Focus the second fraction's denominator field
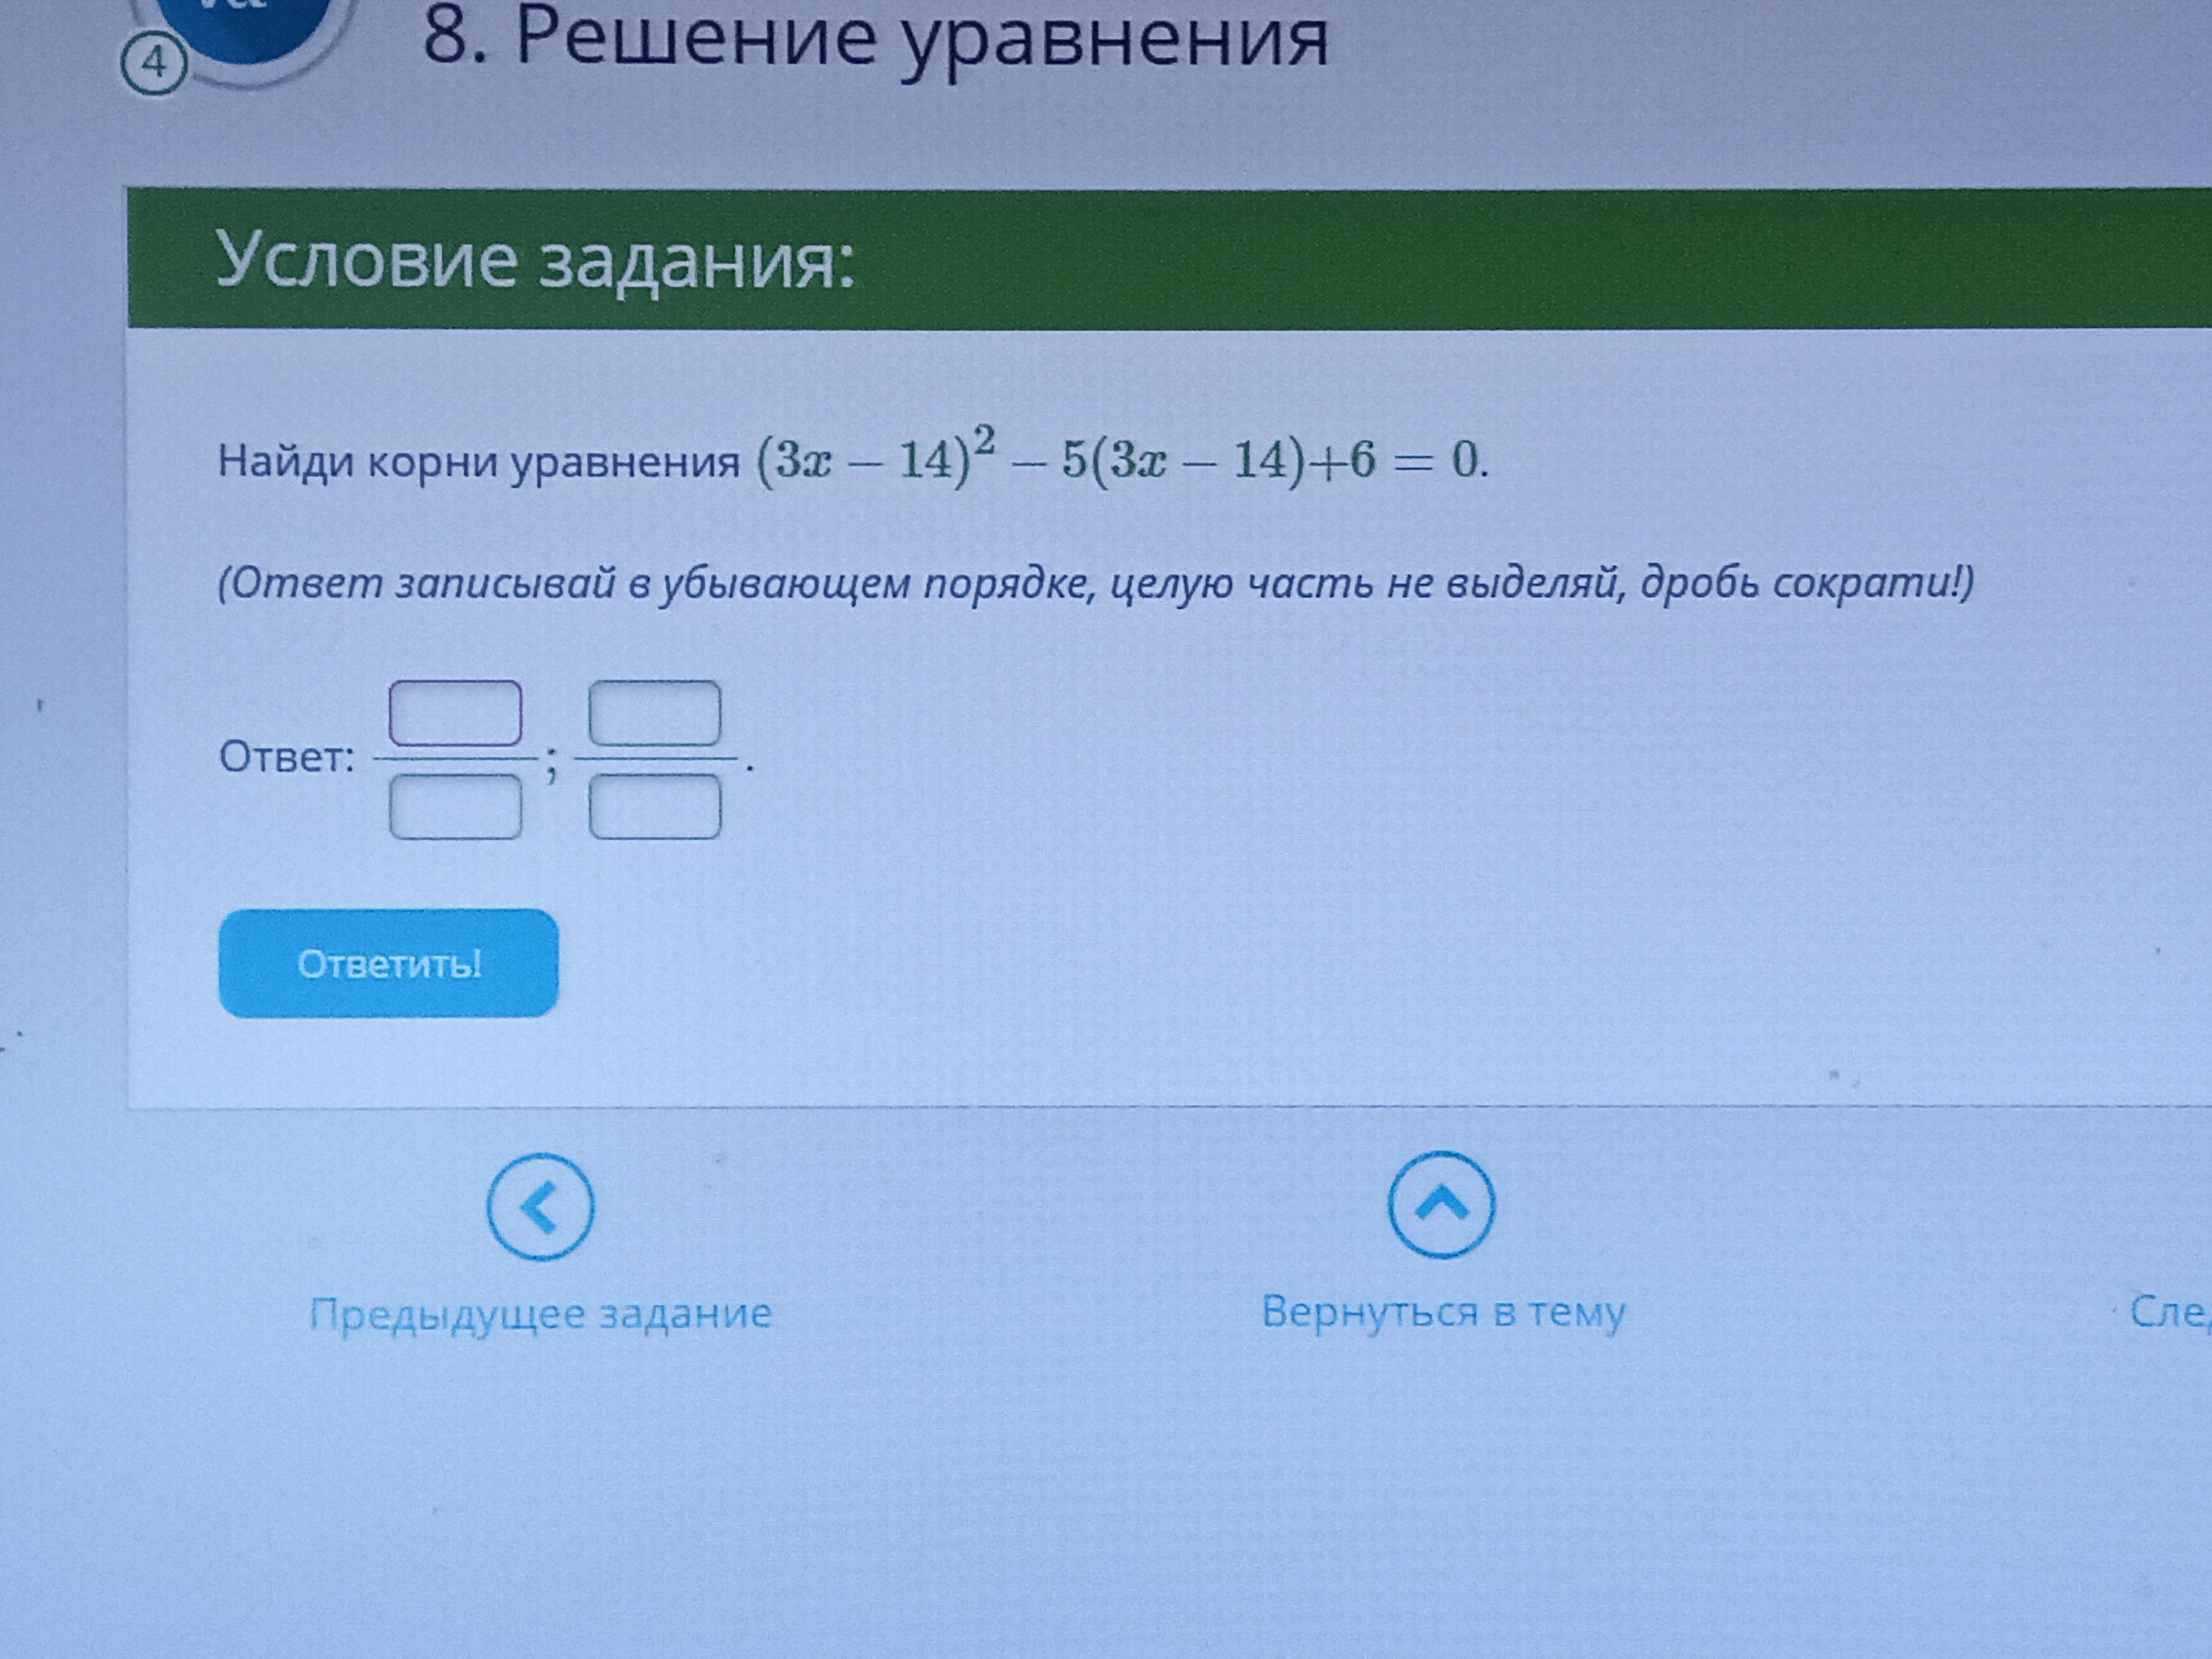This screenshot has width=2212, height=1659. coord(654,806)
